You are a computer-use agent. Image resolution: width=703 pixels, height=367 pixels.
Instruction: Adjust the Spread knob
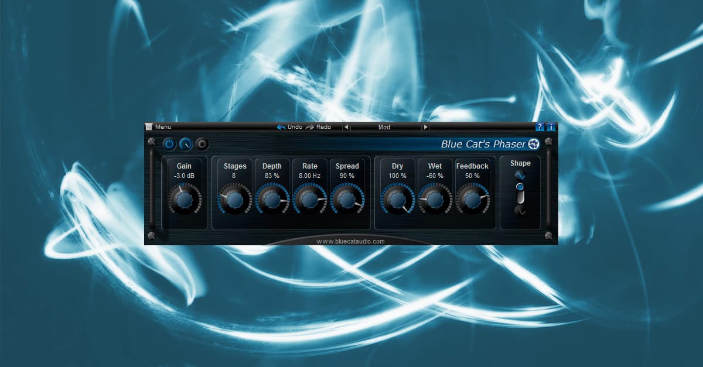pyautogui.click(x=347, y=200)
